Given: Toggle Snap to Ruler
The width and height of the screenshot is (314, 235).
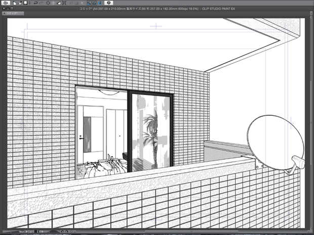Looking at the screenshot, I should (89, 3).
